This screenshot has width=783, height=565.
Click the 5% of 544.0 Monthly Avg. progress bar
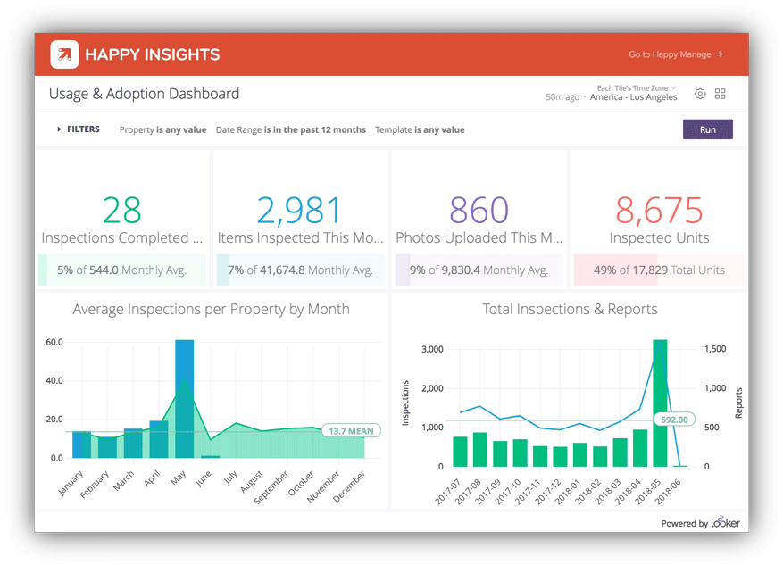(x=122, y=270)
